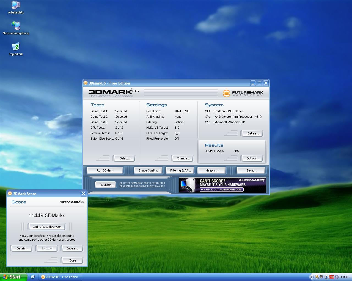The height and width of the screenshot is (281, 352).
Task: Close the 3DMark05 main window
Action: tap(266, 83)
